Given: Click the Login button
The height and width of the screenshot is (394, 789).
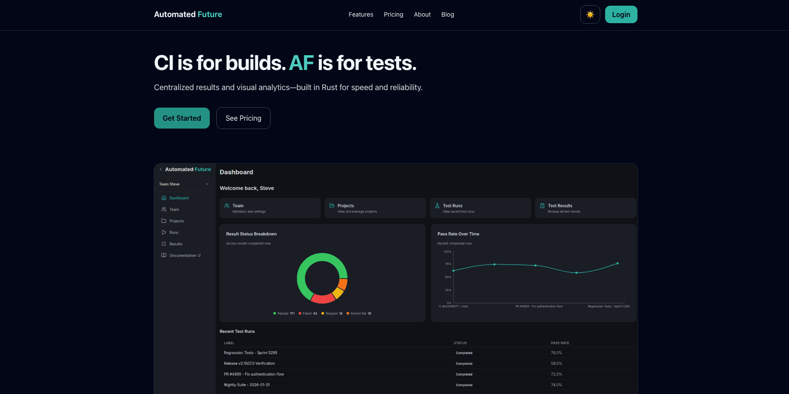Looking at the screenshot, I should click(621, 14).
